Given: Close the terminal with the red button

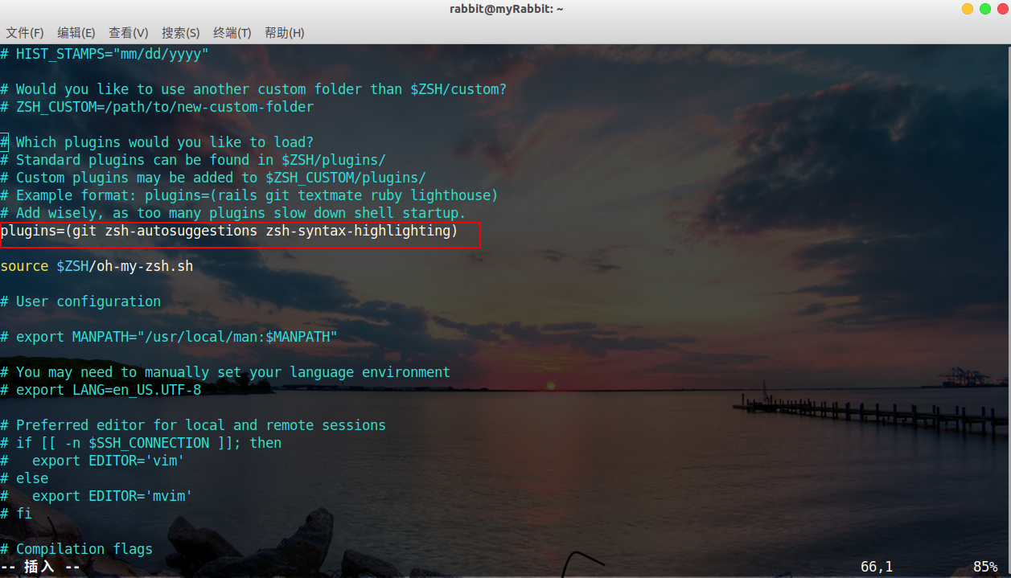Looking at the screenshot, I should [x=1001, y=9].
